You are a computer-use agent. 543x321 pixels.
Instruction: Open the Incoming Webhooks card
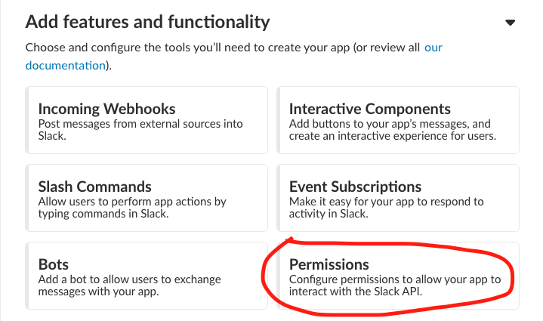pos(147,120)
